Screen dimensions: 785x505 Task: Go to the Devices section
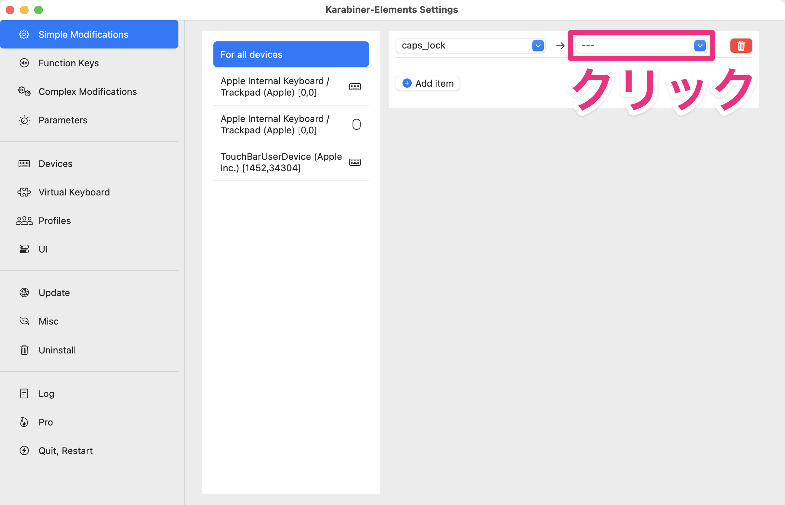(55, 164)
